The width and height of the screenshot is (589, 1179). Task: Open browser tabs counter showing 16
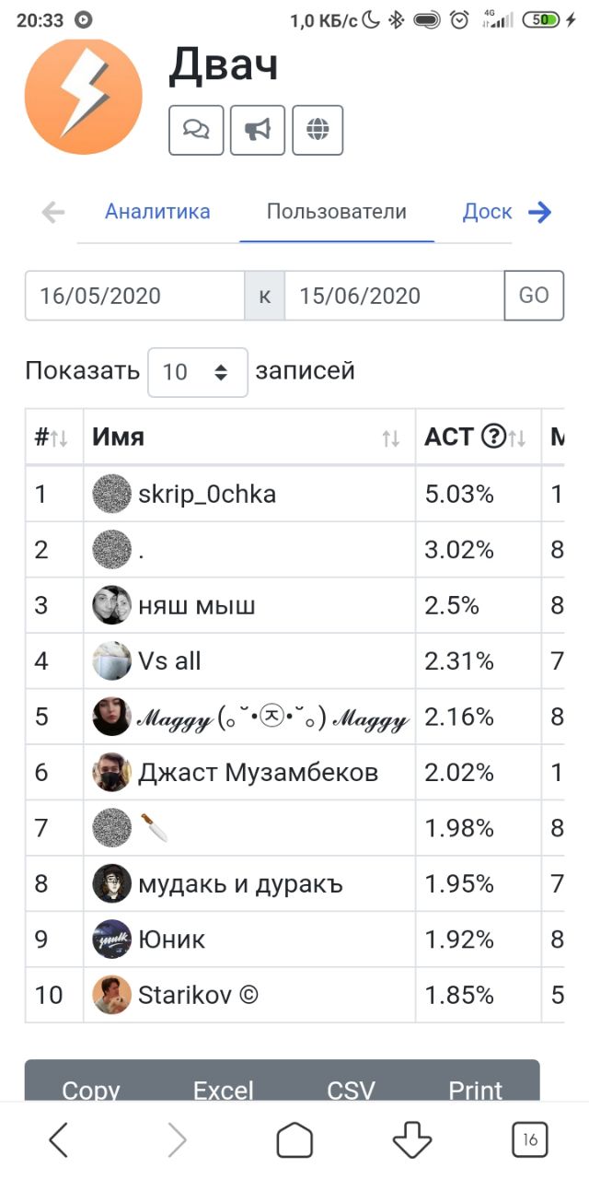(530, 1140)
